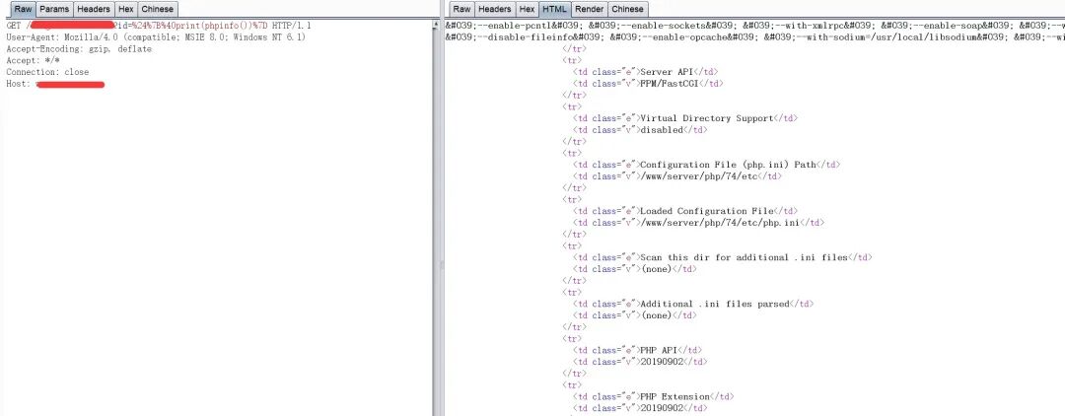Click the /www/server/php/74/etc/php.ini value line

tap(698, 223)
